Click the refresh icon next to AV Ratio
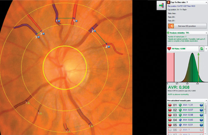This screenshot has width=208, height=135. pyautogui.click(x=201, y=49)
